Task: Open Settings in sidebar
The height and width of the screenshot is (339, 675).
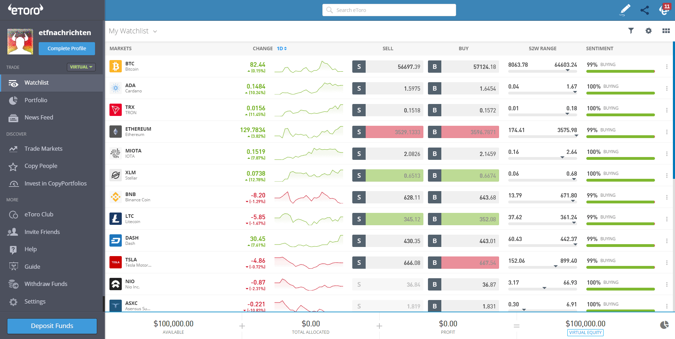Action: point(52,301)
